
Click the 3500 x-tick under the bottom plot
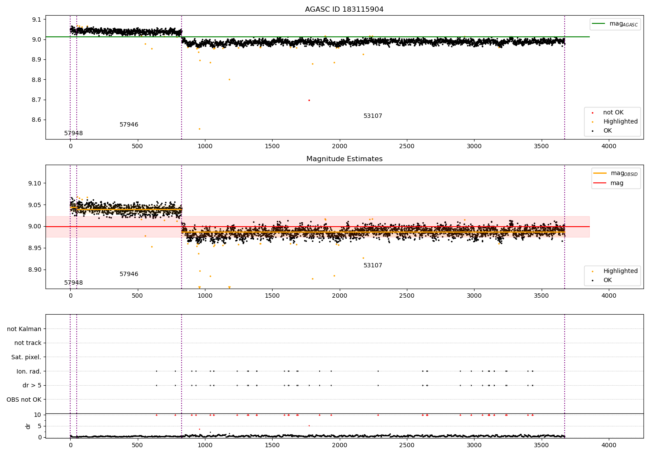pos(542,445)
